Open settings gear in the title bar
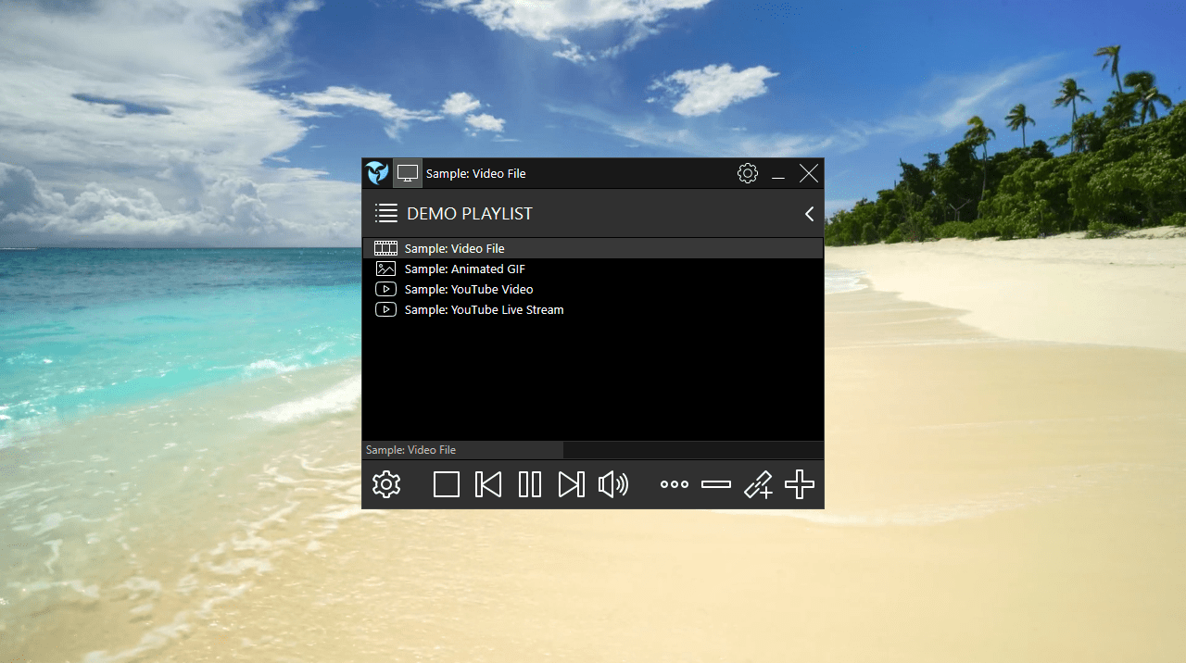The height and width of the screenshot is (663, 1186). pos(748,173)
